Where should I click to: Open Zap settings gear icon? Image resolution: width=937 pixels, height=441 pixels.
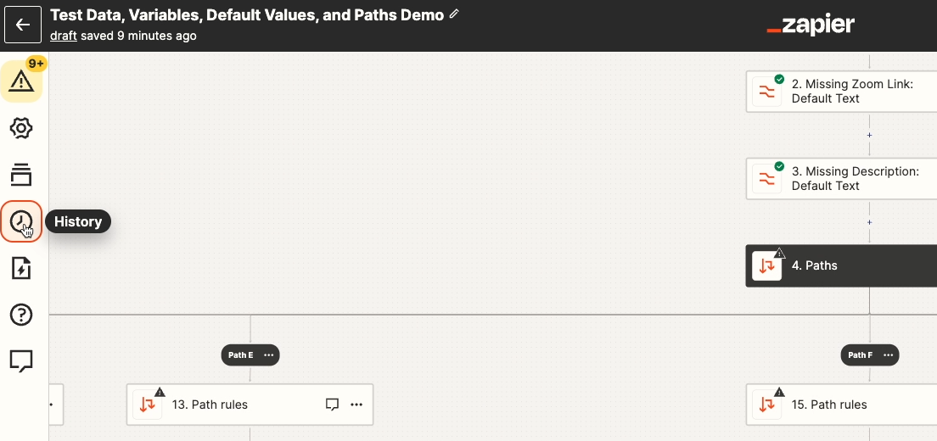coord(21,129)
